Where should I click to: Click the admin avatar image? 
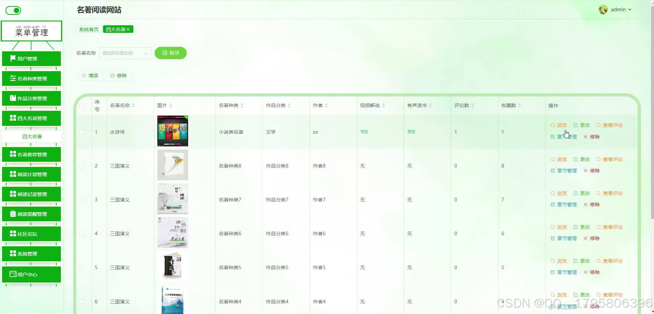[603, 10]
